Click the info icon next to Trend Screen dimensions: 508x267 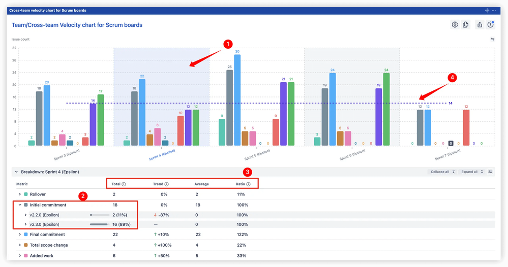pos(166,184)
